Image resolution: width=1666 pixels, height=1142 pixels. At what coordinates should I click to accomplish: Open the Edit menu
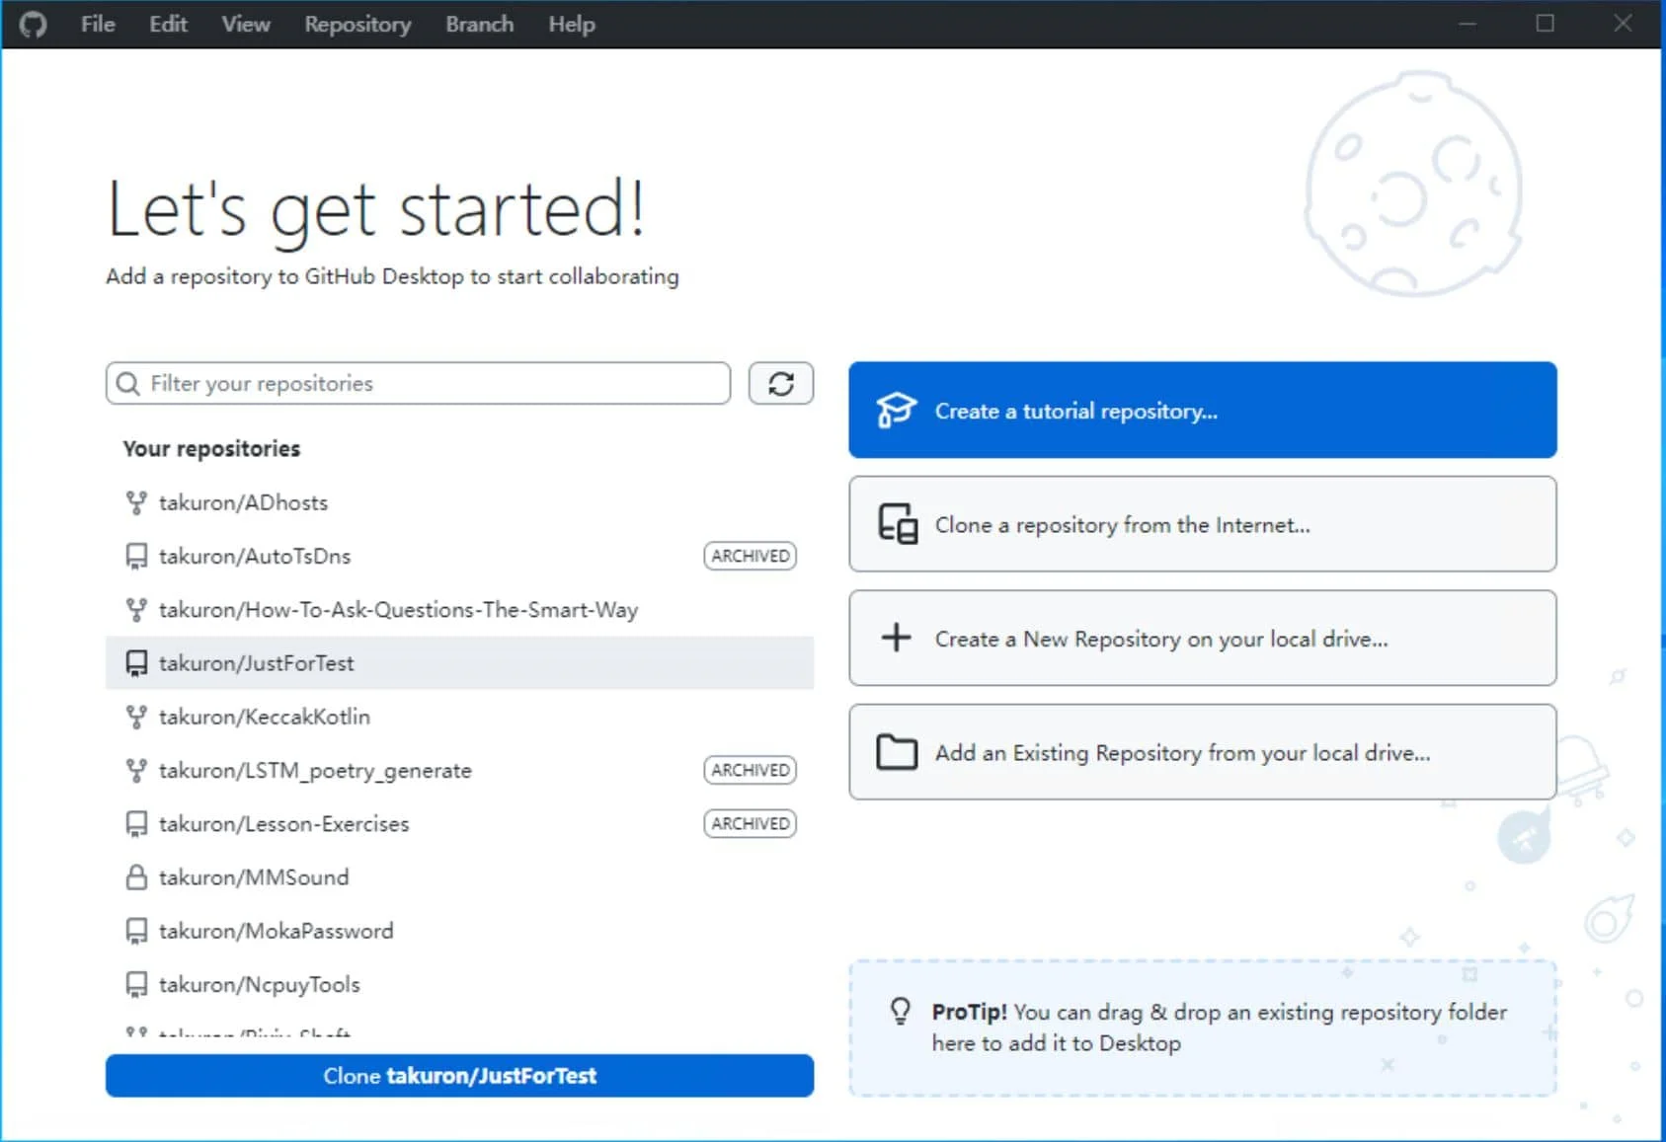point(168,24)
